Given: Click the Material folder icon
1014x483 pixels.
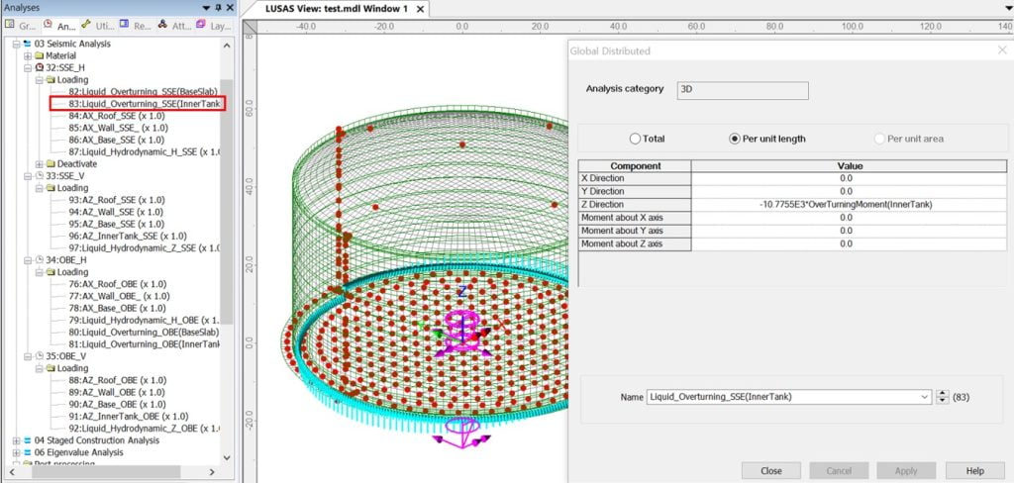Looking at the screenshot, I should point(39,56).
